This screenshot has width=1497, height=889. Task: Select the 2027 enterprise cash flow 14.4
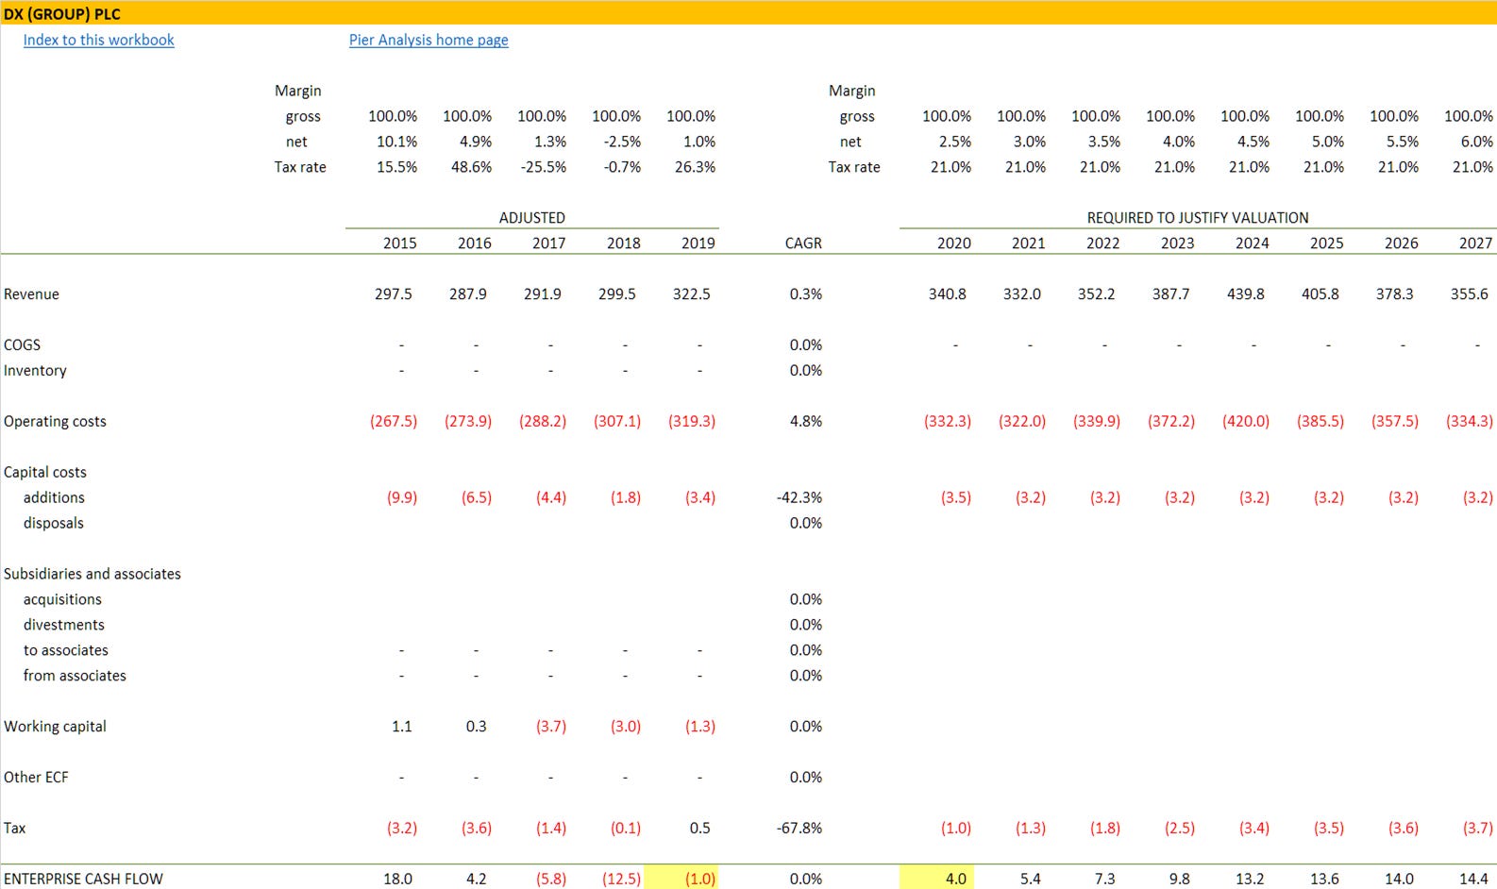1473,879
